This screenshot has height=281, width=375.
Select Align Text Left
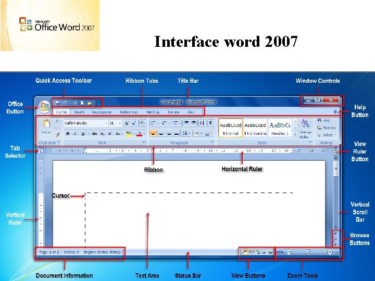(x=153, y=134)
